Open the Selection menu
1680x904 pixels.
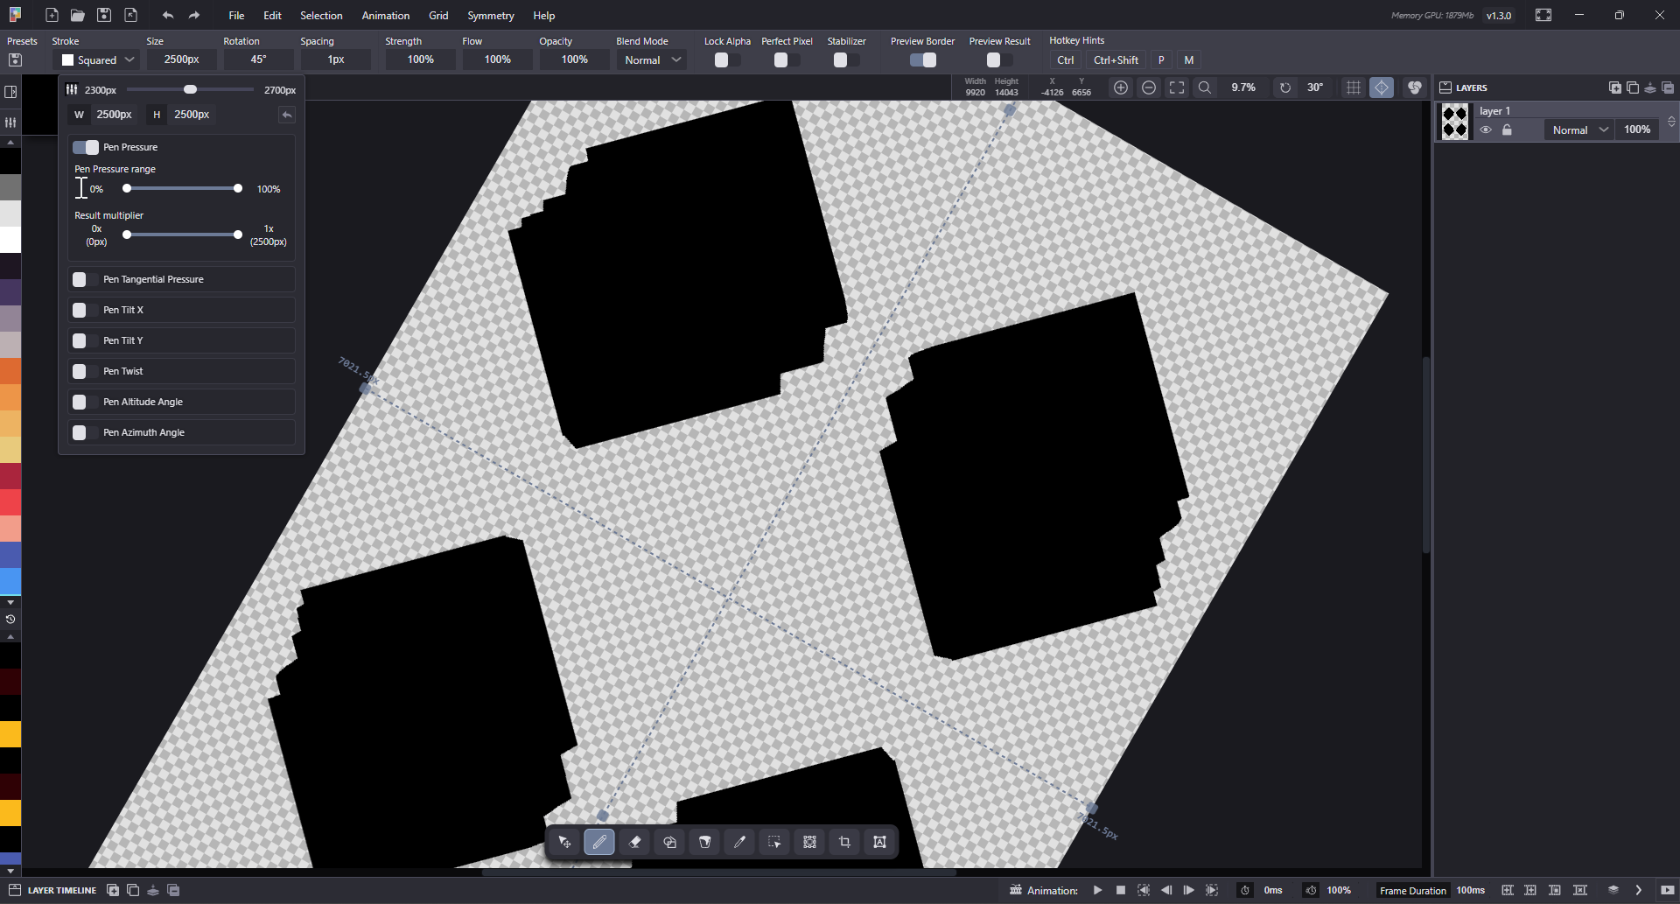pyautogui.click(x=321, y=16)
